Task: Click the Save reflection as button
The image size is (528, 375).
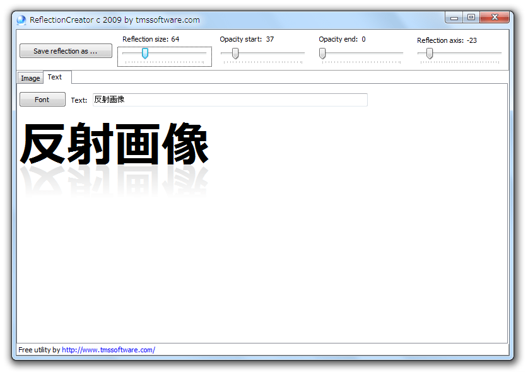Action: pyautogui.click(x=66, y=51)
